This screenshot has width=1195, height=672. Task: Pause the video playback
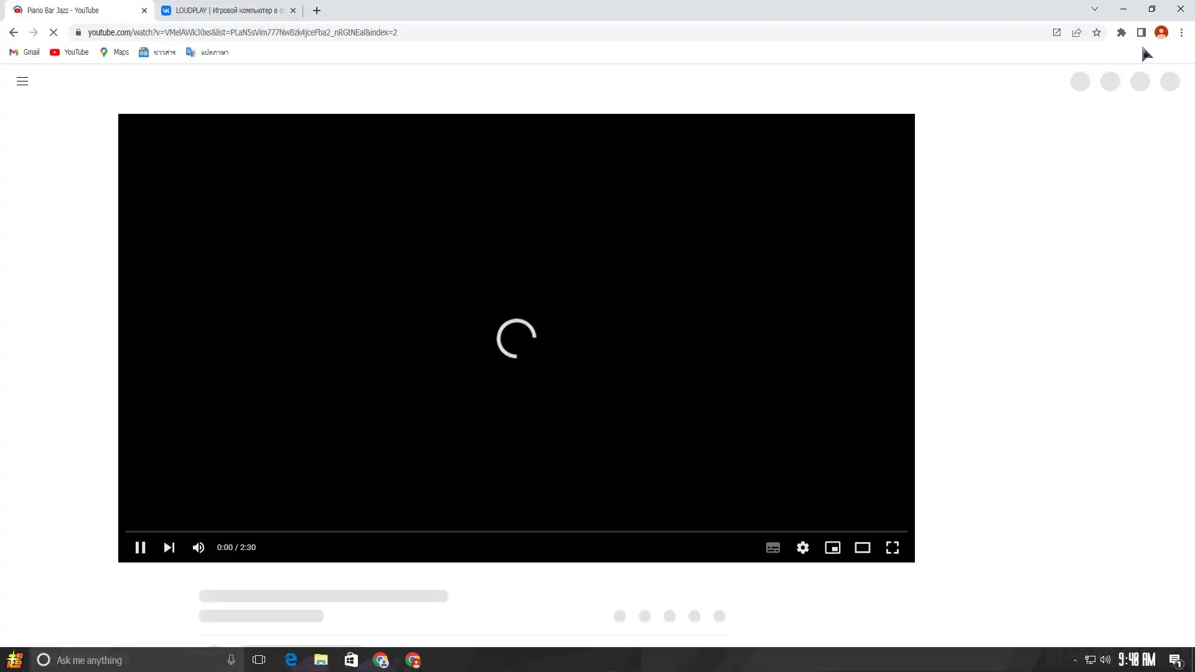point(140,548)
